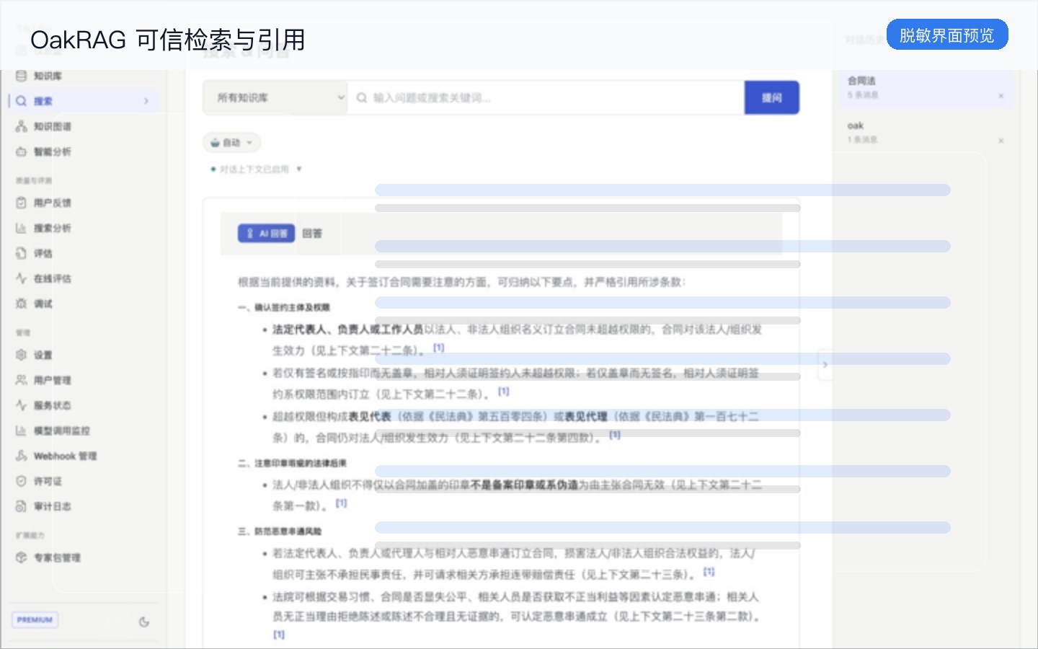Open 审计日志 page
The height and width of the screenshot is (649, 1038).
(x=52, y=506)
